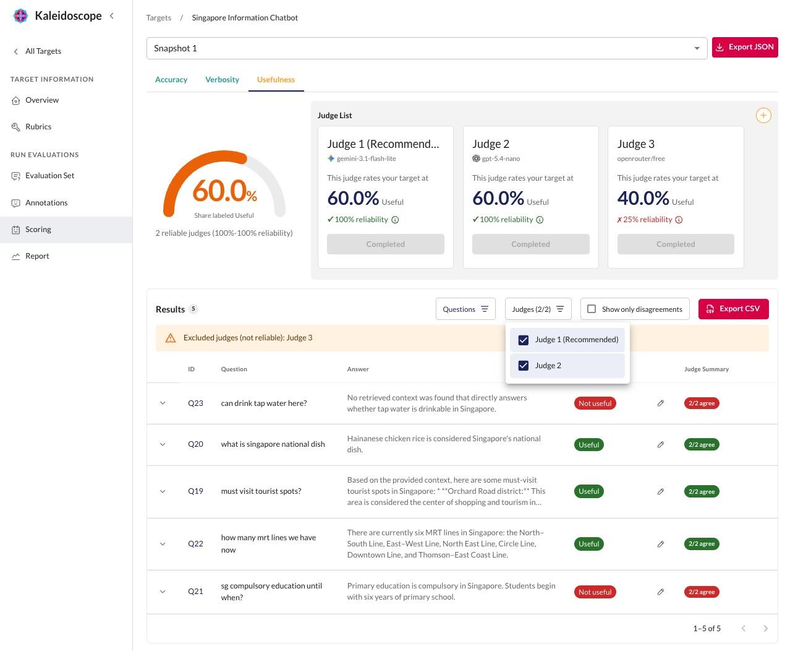Click the Judge Summary column header
Viewport: 798px width, 651px height.
(x=707, y=369)
